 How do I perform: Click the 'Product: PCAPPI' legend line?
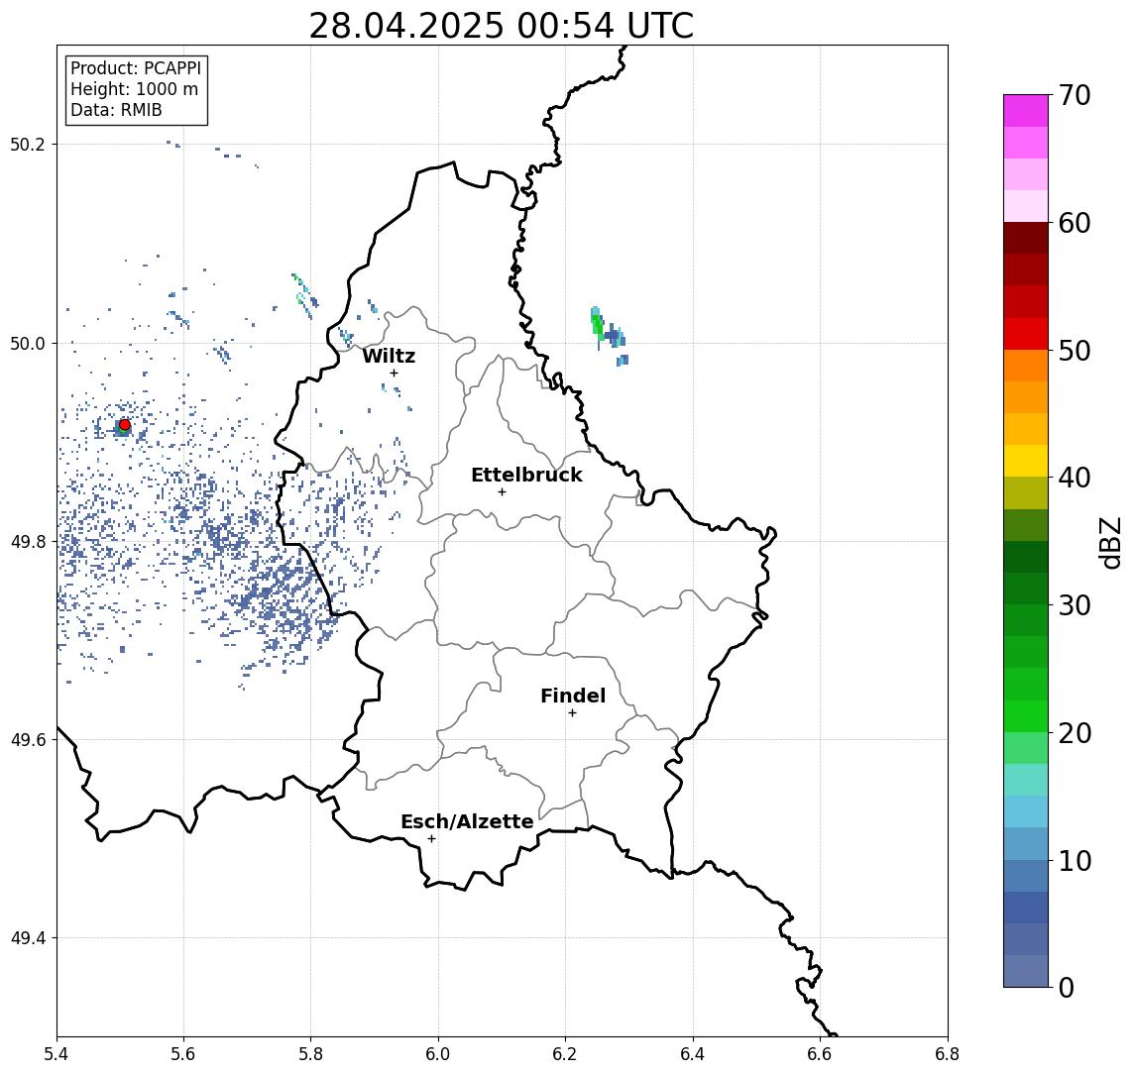pyautogui.click(x=136, y=68)
